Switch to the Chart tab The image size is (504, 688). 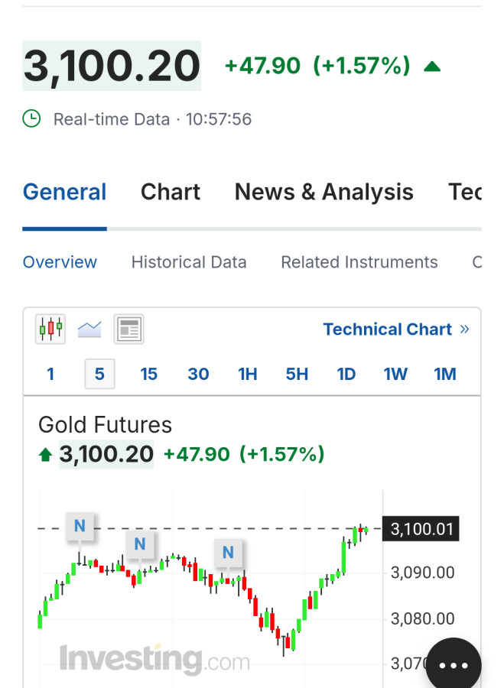click(171, 192)
